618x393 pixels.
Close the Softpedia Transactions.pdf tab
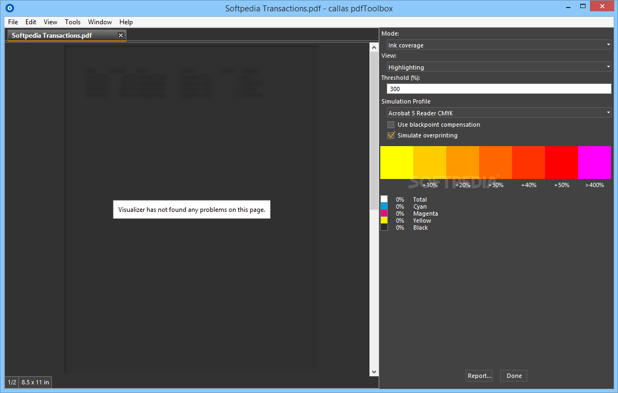(x=120, y=36)
